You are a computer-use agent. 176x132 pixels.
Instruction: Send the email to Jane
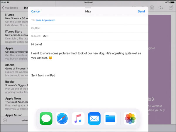pyautogui.click(x=141, y=11)
